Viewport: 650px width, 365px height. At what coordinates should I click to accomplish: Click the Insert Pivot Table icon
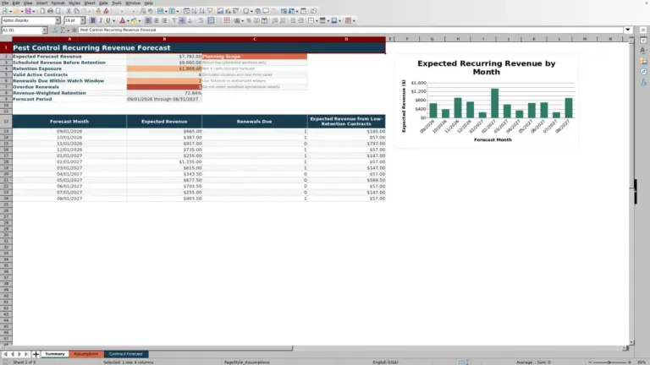pyautogui.click(x=236, y=11)
